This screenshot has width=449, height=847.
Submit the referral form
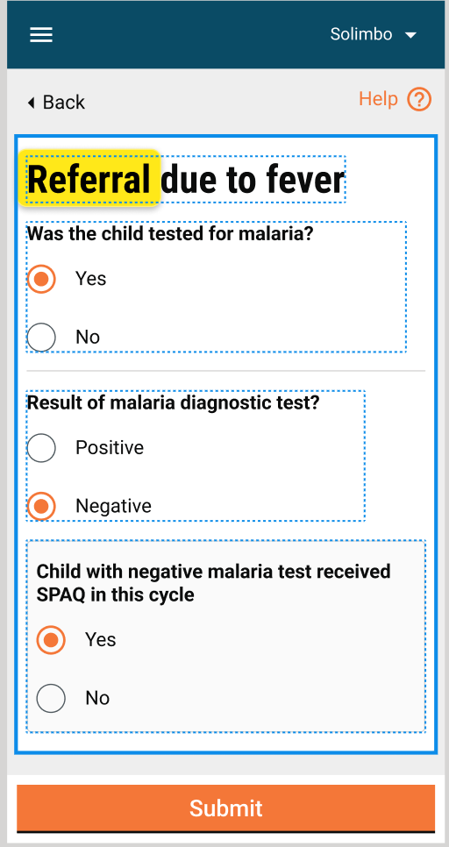pyautogui.click(x=226, y=808)
